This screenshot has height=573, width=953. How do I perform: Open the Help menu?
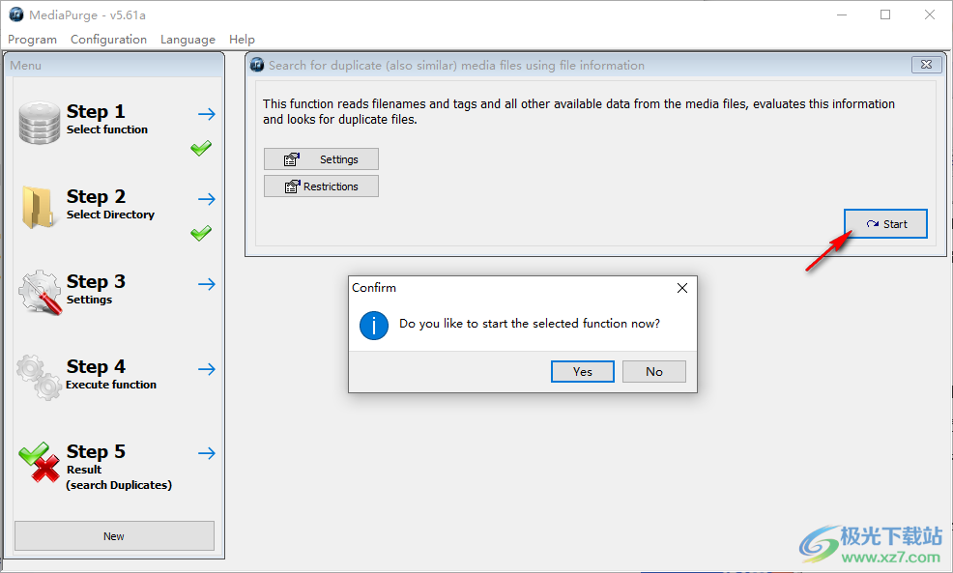click(242, 40)
